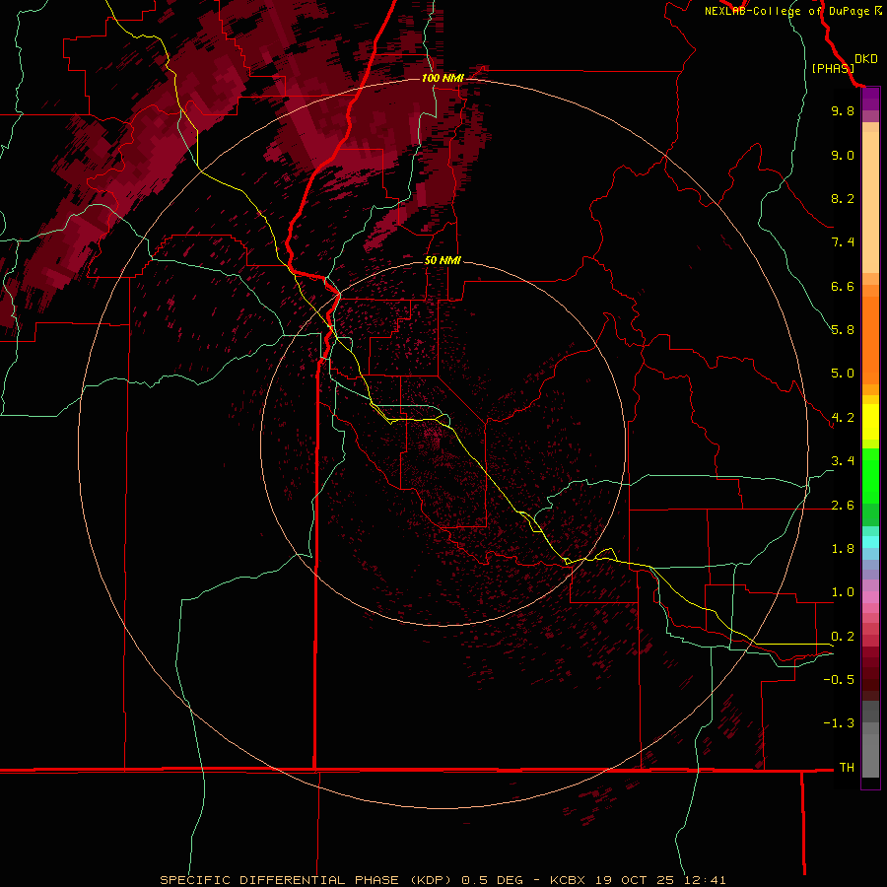This screenshot has width=887, height=887.
Task: Click the cyan color bar segment
Action: coord(870,542)
